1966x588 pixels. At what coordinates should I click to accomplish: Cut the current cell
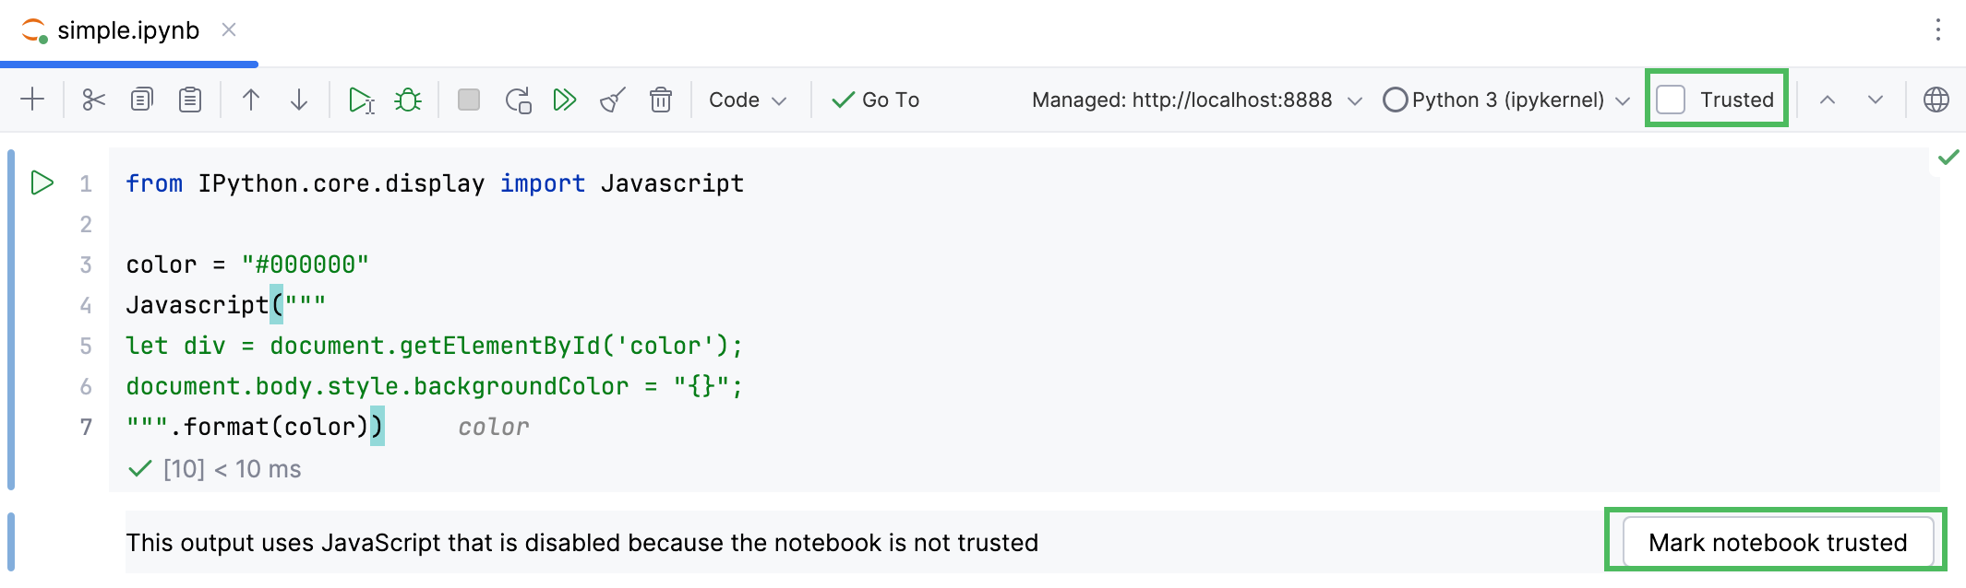[93, 100]
